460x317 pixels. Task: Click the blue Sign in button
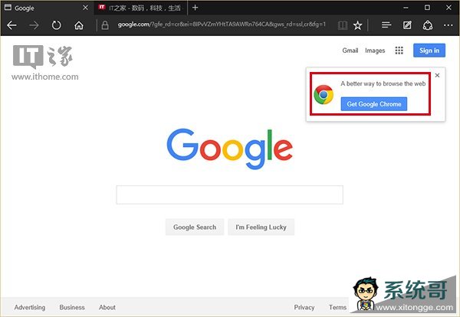(x=429, y=51)
